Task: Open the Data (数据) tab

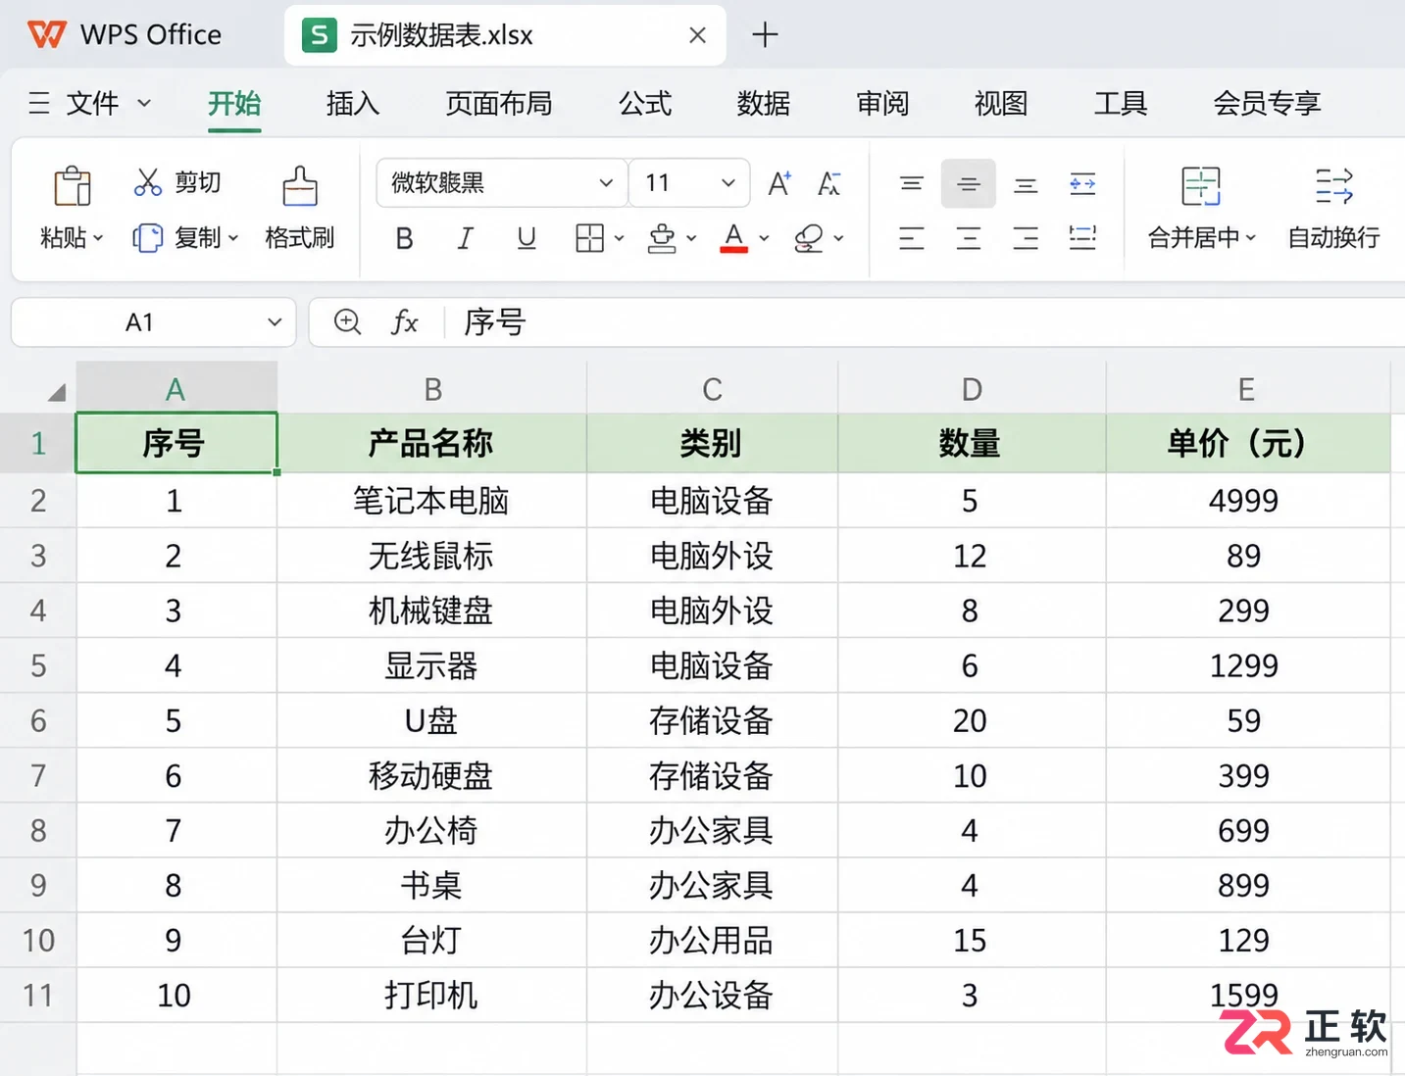Action: [x=764, y=103]
